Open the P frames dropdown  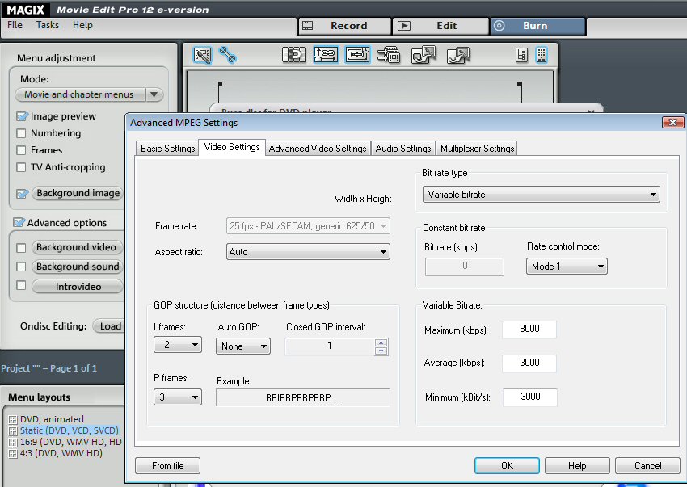pos(178,397)
